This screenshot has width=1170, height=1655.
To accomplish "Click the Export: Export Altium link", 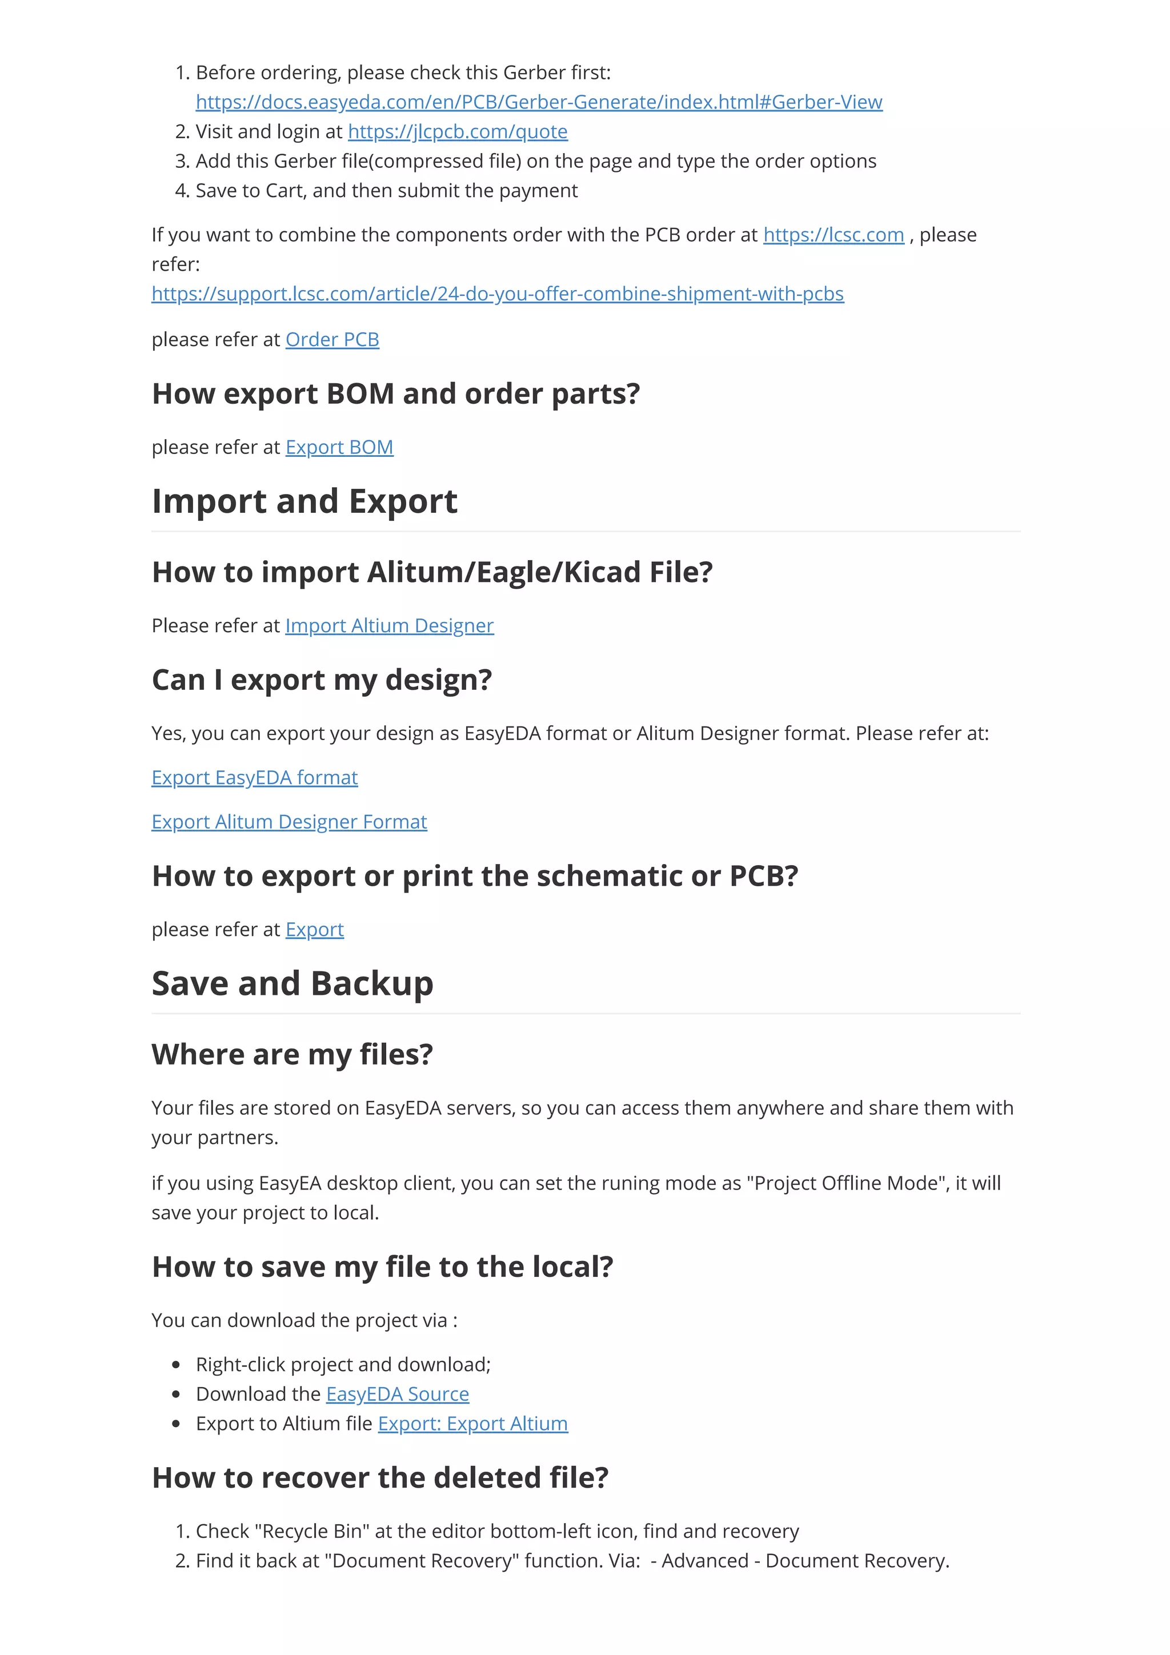I will (473, 1424).
